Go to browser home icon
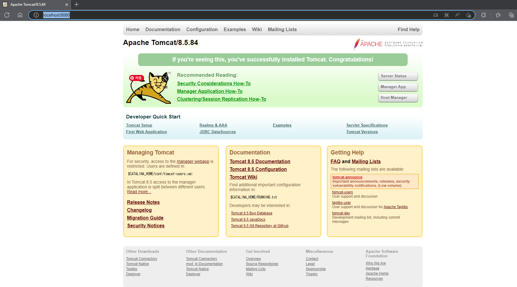This screenshot has height=287, width=517. [x=20, y=15]
